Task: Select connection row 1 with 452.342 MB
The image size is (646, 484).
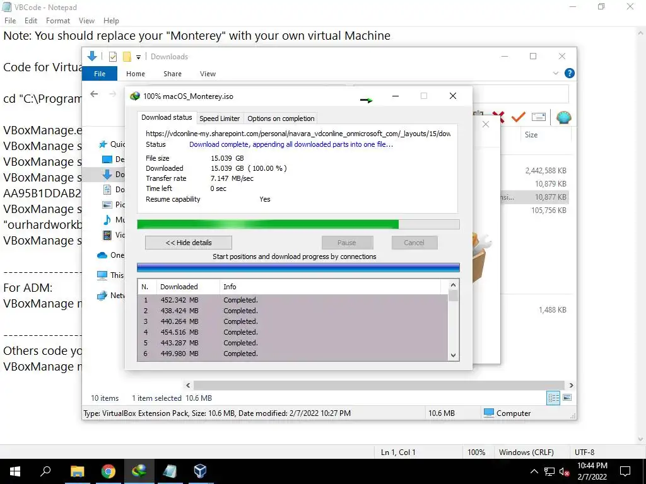Action: click(293, 300)
